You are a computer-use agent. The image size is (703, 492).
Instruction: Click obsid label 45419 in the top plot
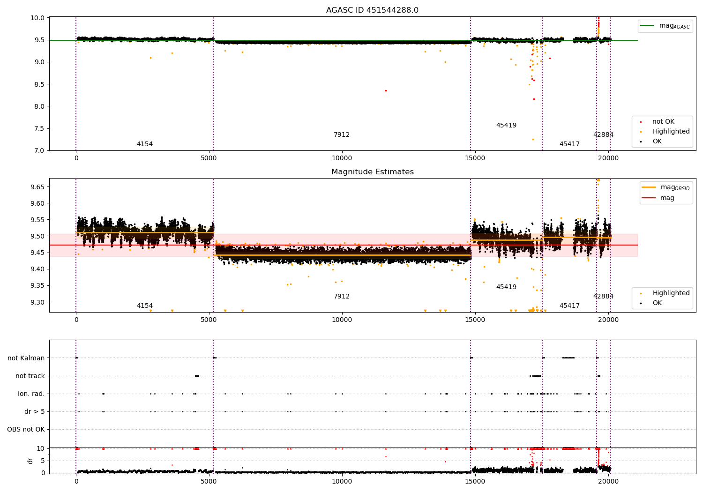pyautogui.click(x=506, y=126)
